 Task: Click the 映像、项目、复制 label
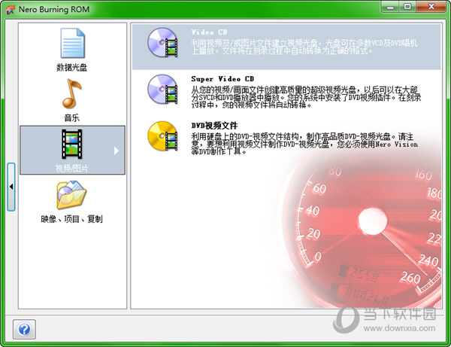tap(71, 219)
